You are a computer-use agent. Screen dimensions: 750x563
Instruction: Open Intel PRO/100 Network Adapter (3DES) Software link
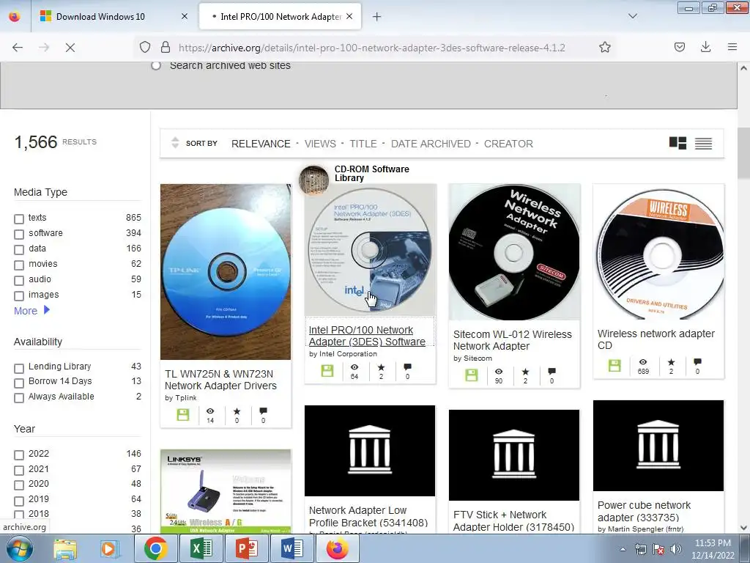tap(367, 336)
